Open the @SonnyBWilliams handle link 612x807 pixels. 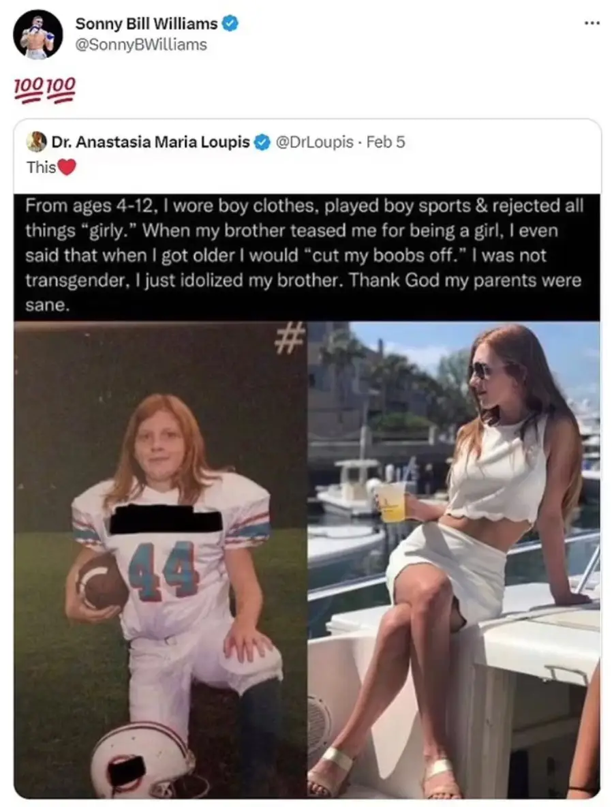(140, 45)
